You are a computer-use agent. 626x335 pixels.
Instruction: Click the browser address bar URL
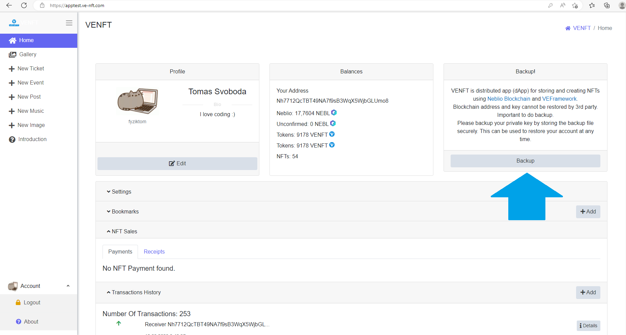tap(77, 5)
